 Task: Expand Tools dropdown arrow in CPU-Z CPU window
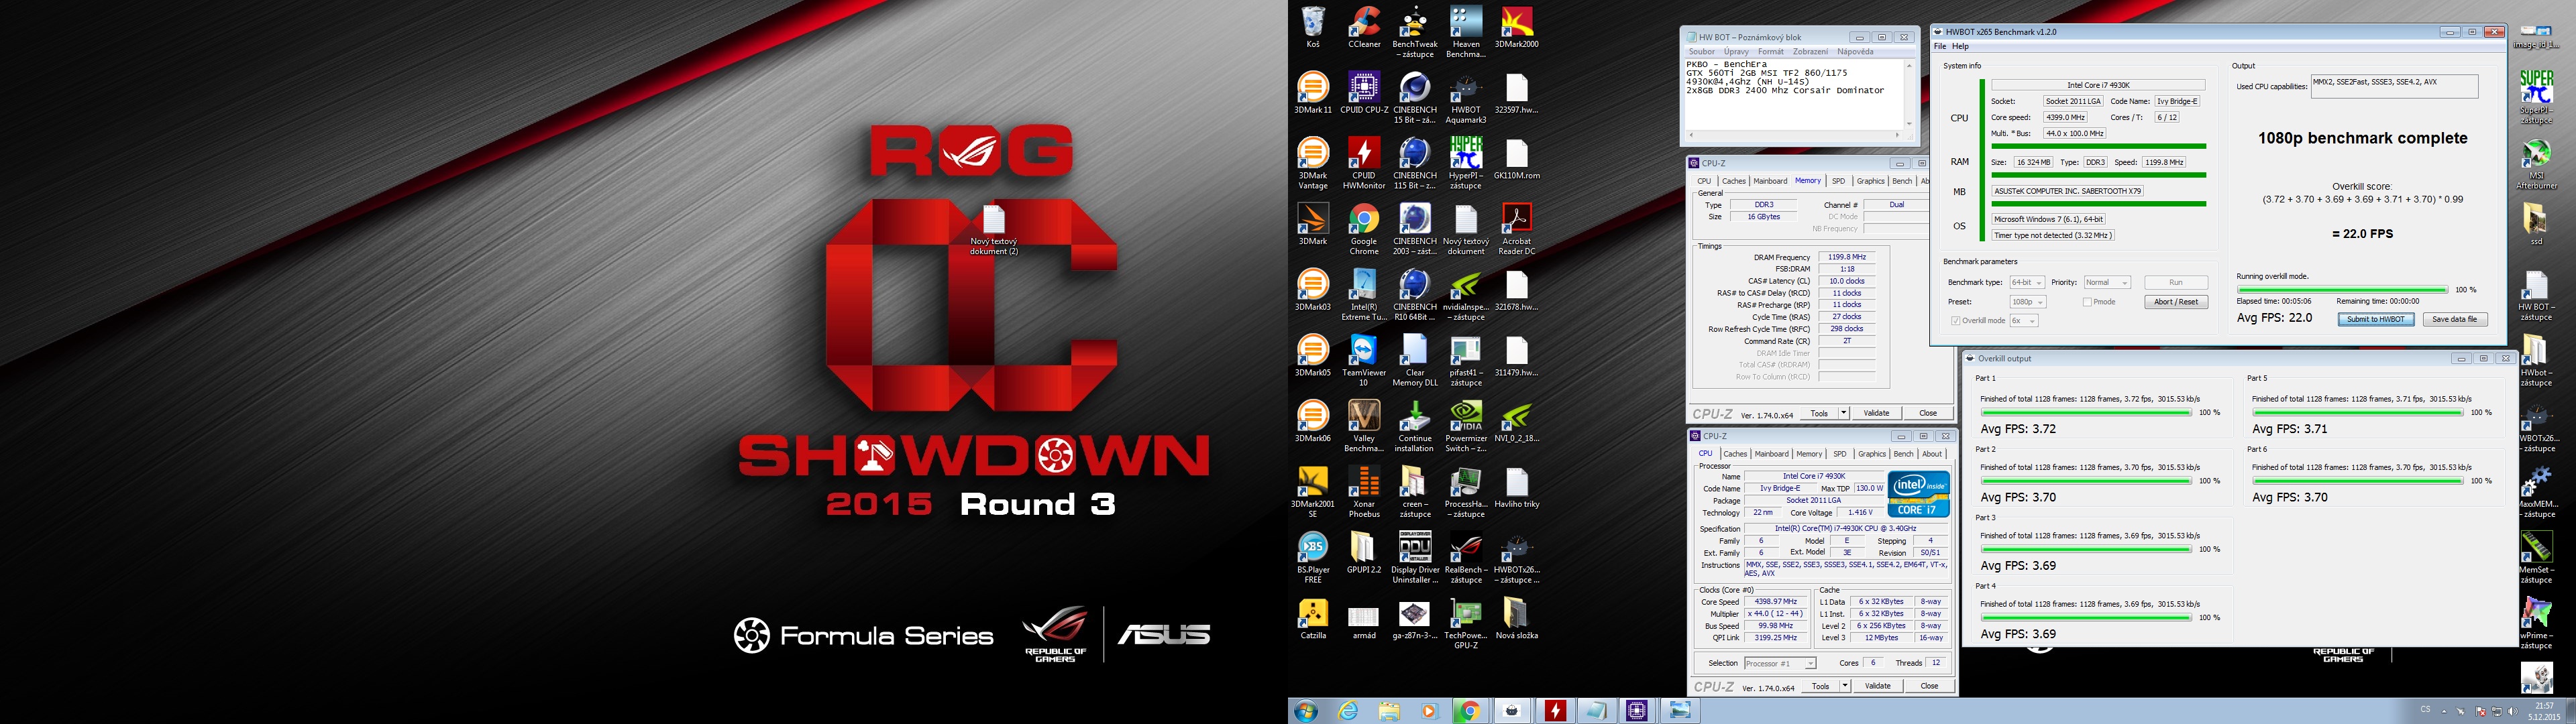click(1844, 686)
